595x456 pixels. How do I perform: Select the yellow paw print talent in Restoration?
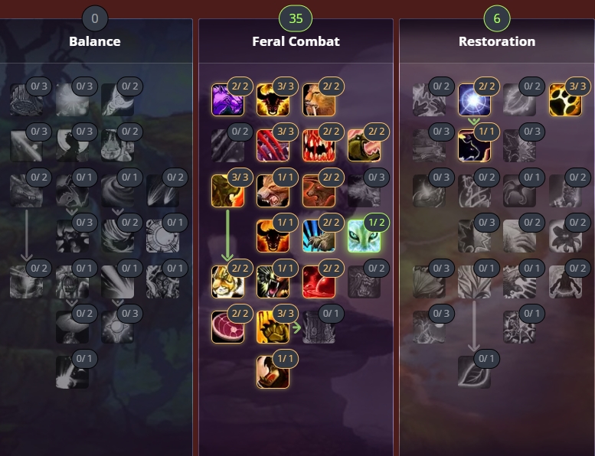[x=565, y=100]
